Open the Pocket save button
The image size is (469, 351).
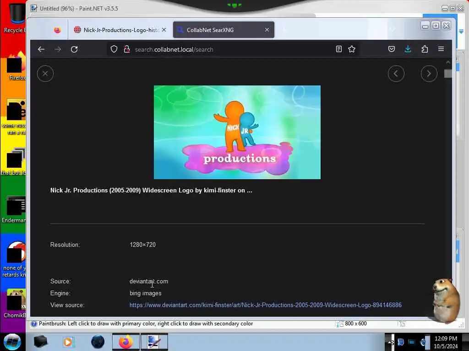pyautogui.click(x=392, y=49)
